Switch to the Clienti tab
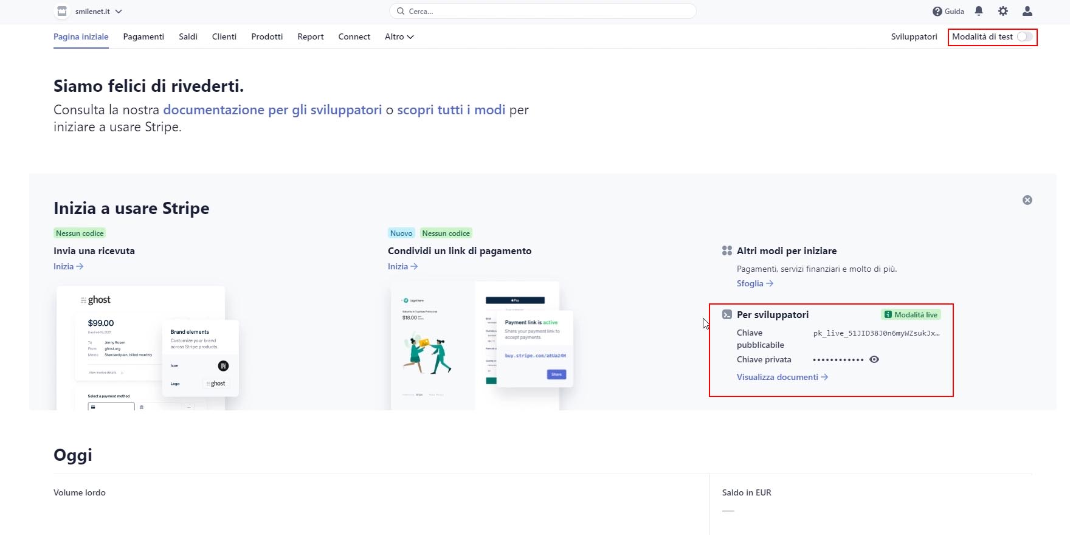Screen dimensions: 1070x535 224,36
